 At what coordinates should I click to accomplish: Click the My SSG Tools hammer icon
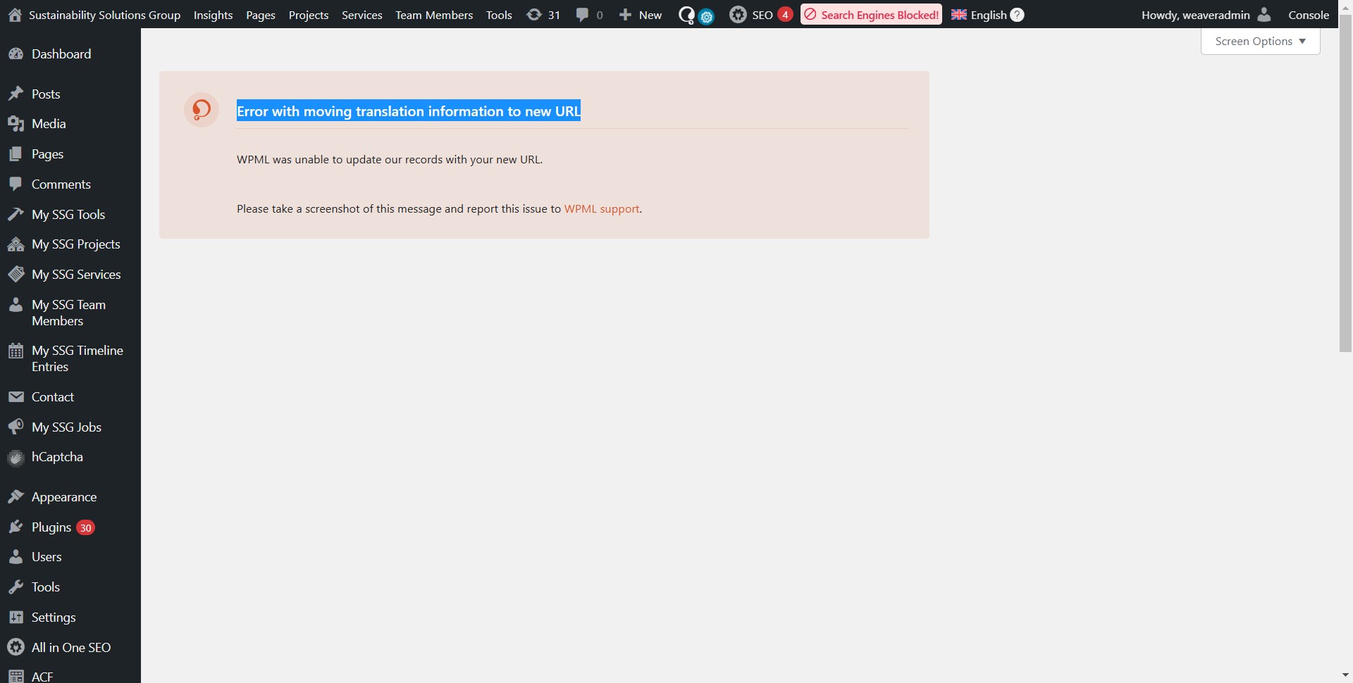click(x=16, y=215)
